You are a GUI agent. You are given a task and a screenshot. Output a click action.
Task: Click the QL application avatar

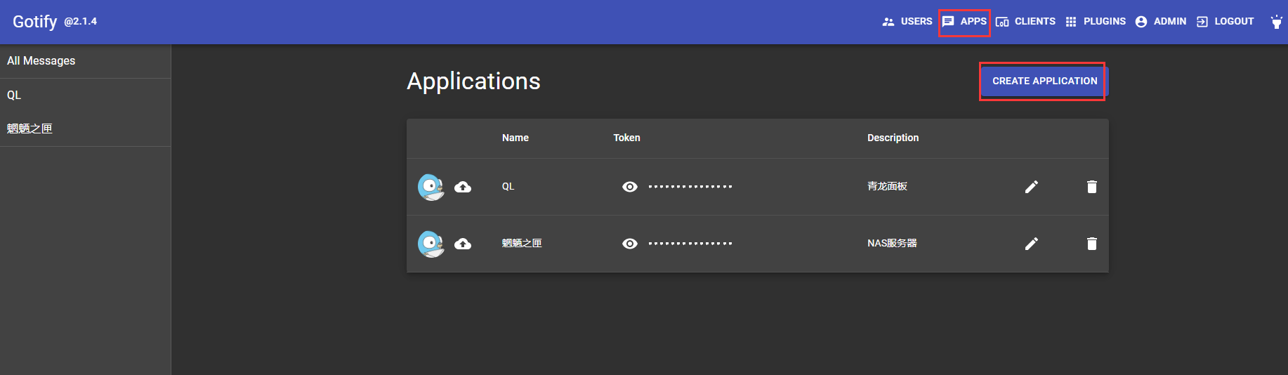(x=431, y=187)
